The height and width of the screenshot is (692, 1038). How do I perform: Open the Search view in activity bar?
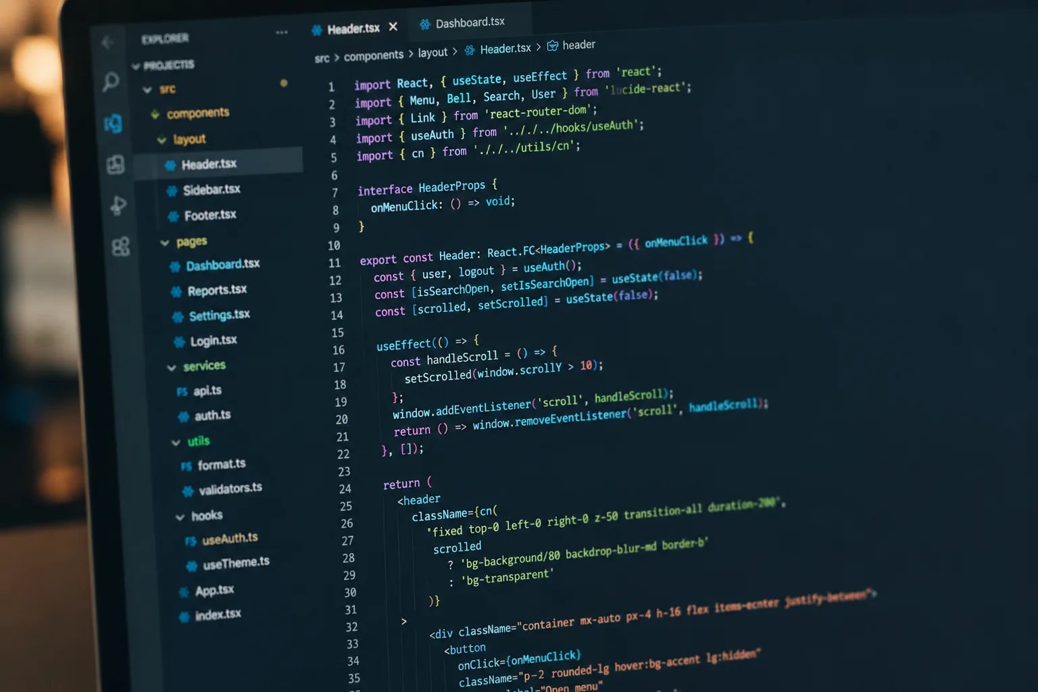pos(111,82)
